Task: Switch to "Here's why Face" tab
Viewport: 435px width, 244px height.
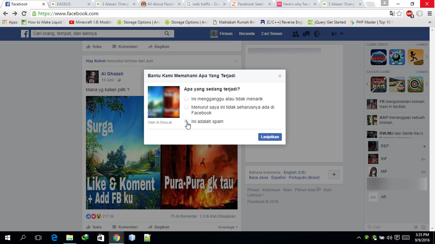Action: (297, 4)
